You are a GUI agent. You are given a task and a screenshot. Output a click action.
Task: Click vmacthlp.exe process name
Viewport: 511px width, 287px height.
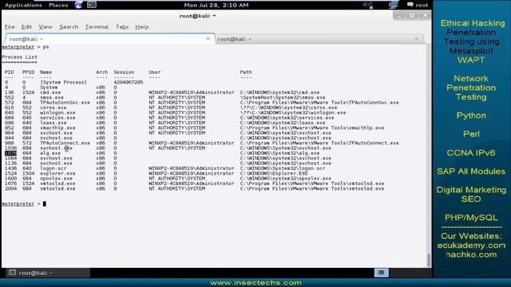click(x=57, y=128)
